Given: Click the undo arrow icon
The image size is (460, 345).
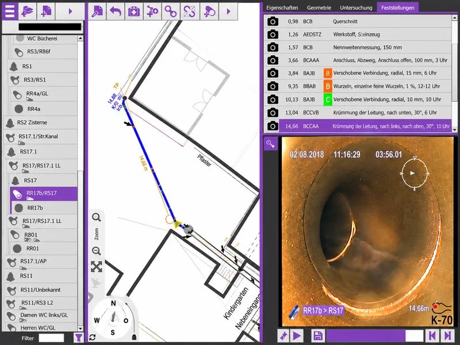Looking at the screenshot, I should coord(116,11).
